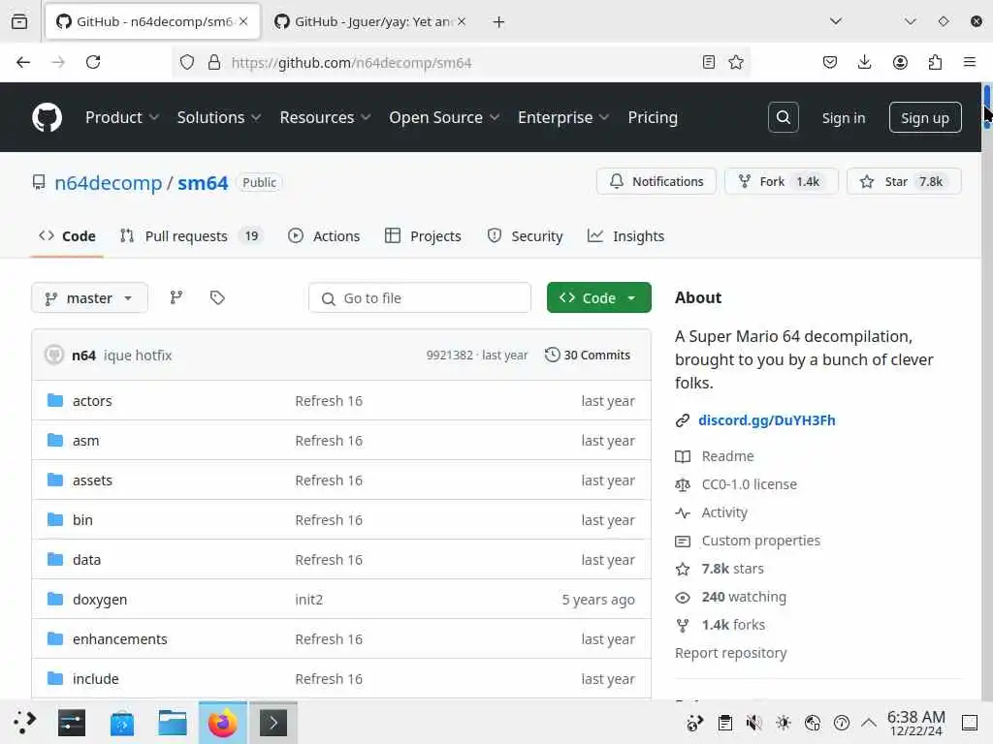Open Discover software store taskbar icon

(x=121, y=723)
